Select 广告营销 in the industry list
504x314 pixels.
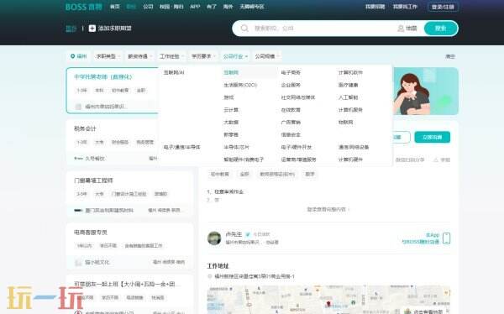(291, 122)
